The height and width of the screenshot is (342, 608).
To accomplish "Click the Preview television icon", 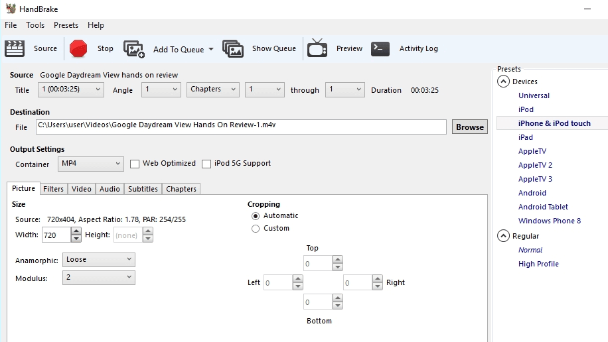I will pos(317,48).
